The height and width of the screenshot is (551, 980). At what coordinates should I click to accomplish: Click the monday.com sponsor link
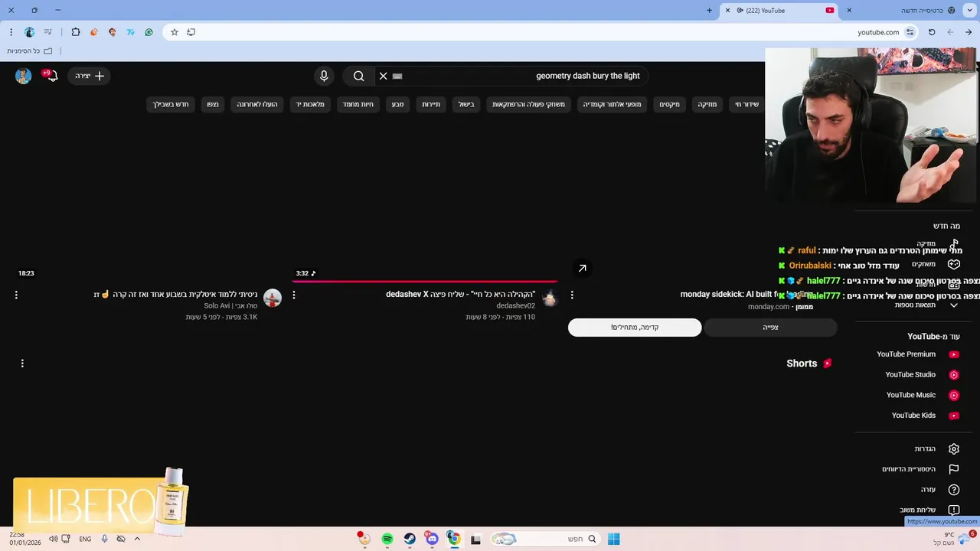click(769, 307)
